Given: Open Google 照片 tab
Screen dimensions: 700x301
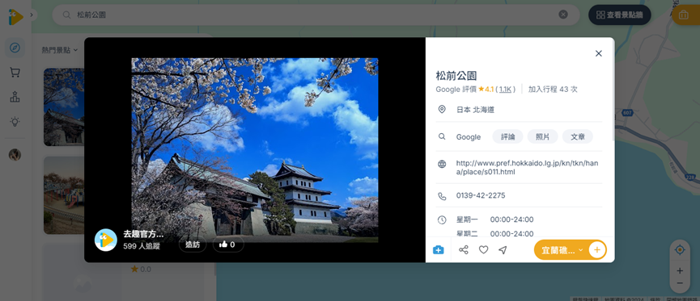Looking at the screenshot, I should coord(542,136).
